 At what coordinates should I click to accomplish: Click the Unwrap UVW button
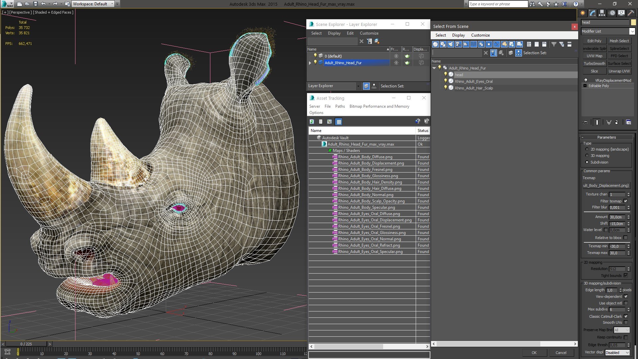(619, 71)
